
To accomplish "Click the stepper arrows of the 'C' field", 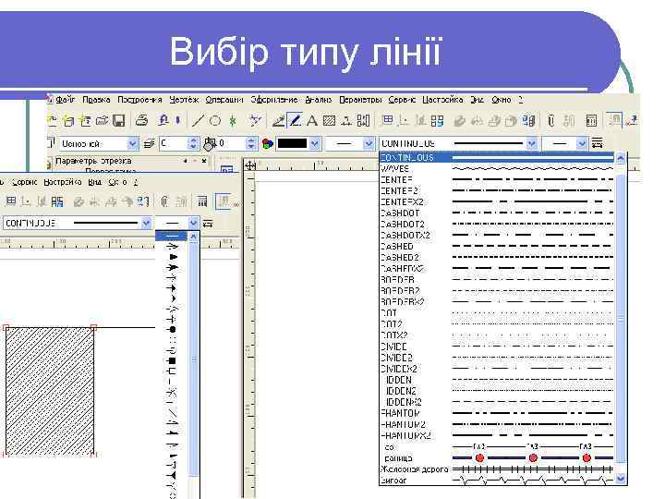I will tap(193, 144).
